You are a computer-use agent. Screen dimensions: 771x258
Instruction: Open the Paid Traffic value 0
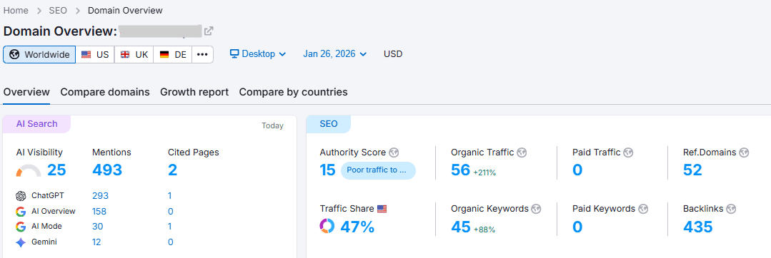point(578,170)
